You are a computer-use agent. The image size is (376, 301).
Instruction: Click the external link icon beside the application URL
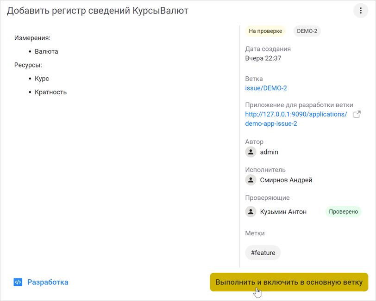tap(357, 114)
